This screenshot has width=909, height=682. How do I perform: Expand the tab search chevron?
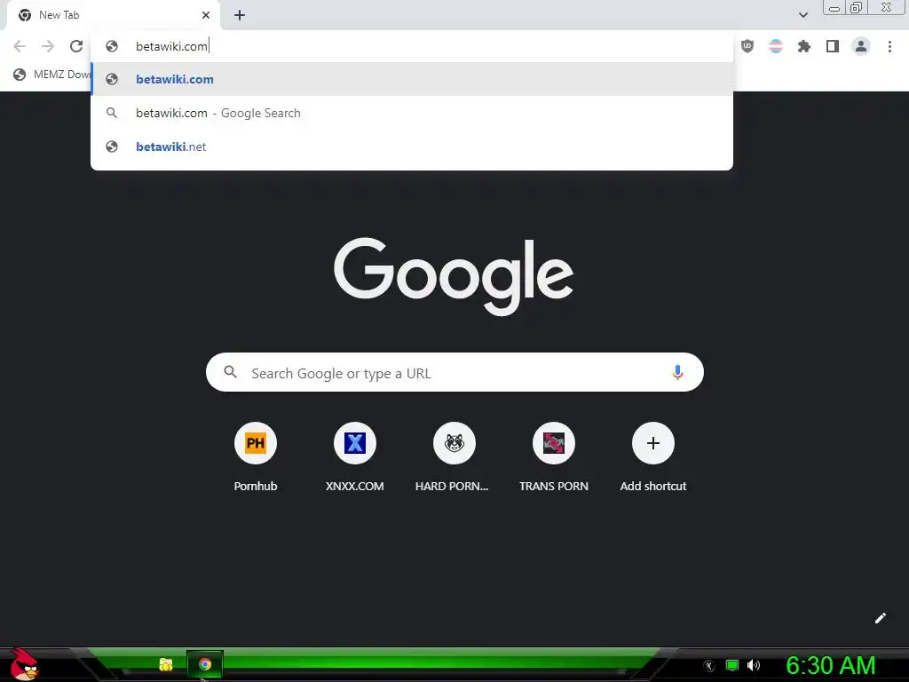pos(802,15)
